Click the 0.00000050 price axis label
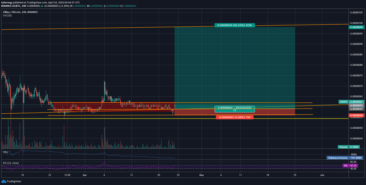This screenshot has height=185, width=366. click(356, 128)
